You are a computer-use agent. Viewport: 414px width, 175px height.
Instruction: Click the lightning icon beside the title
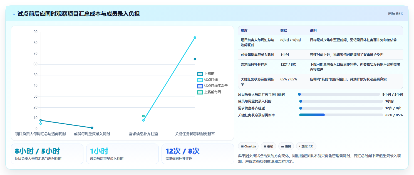click(x=13, y=14)
